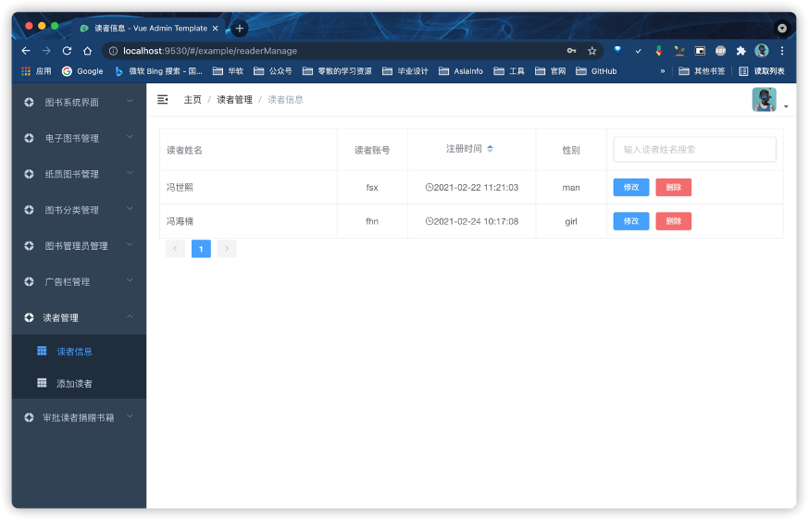The image size is (809, 520).
Task: Open the 读取列表 reading list
Action: [x=762, y=71]
